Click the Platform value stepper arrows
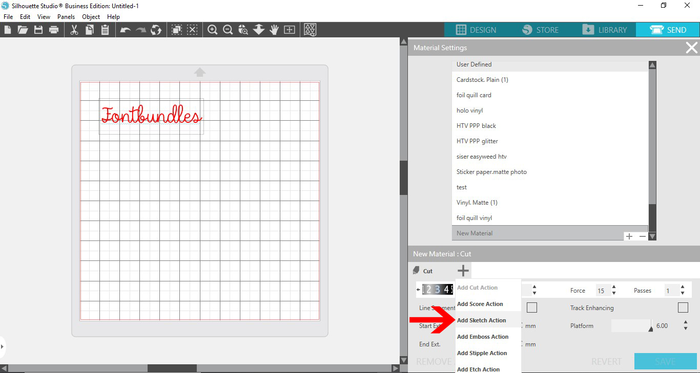The height and width of the screenshot is (373, 700). pyautogui.click(x=686, y=325)
